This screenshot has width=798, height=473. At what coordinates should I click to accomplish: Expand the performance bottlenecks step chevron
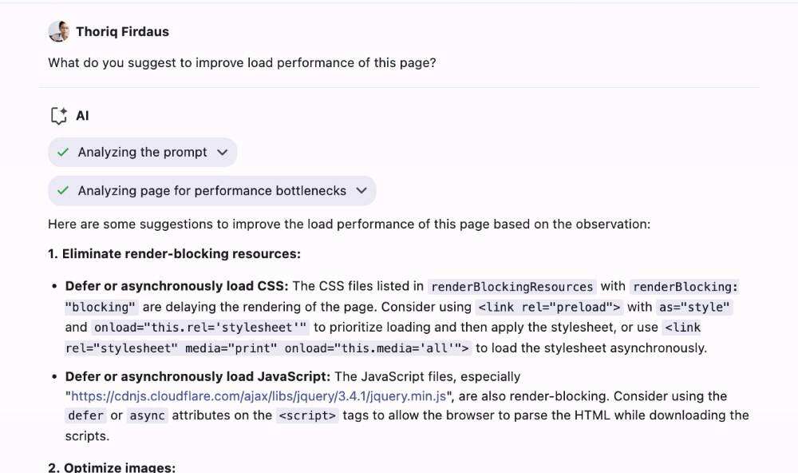pos(361,191)
